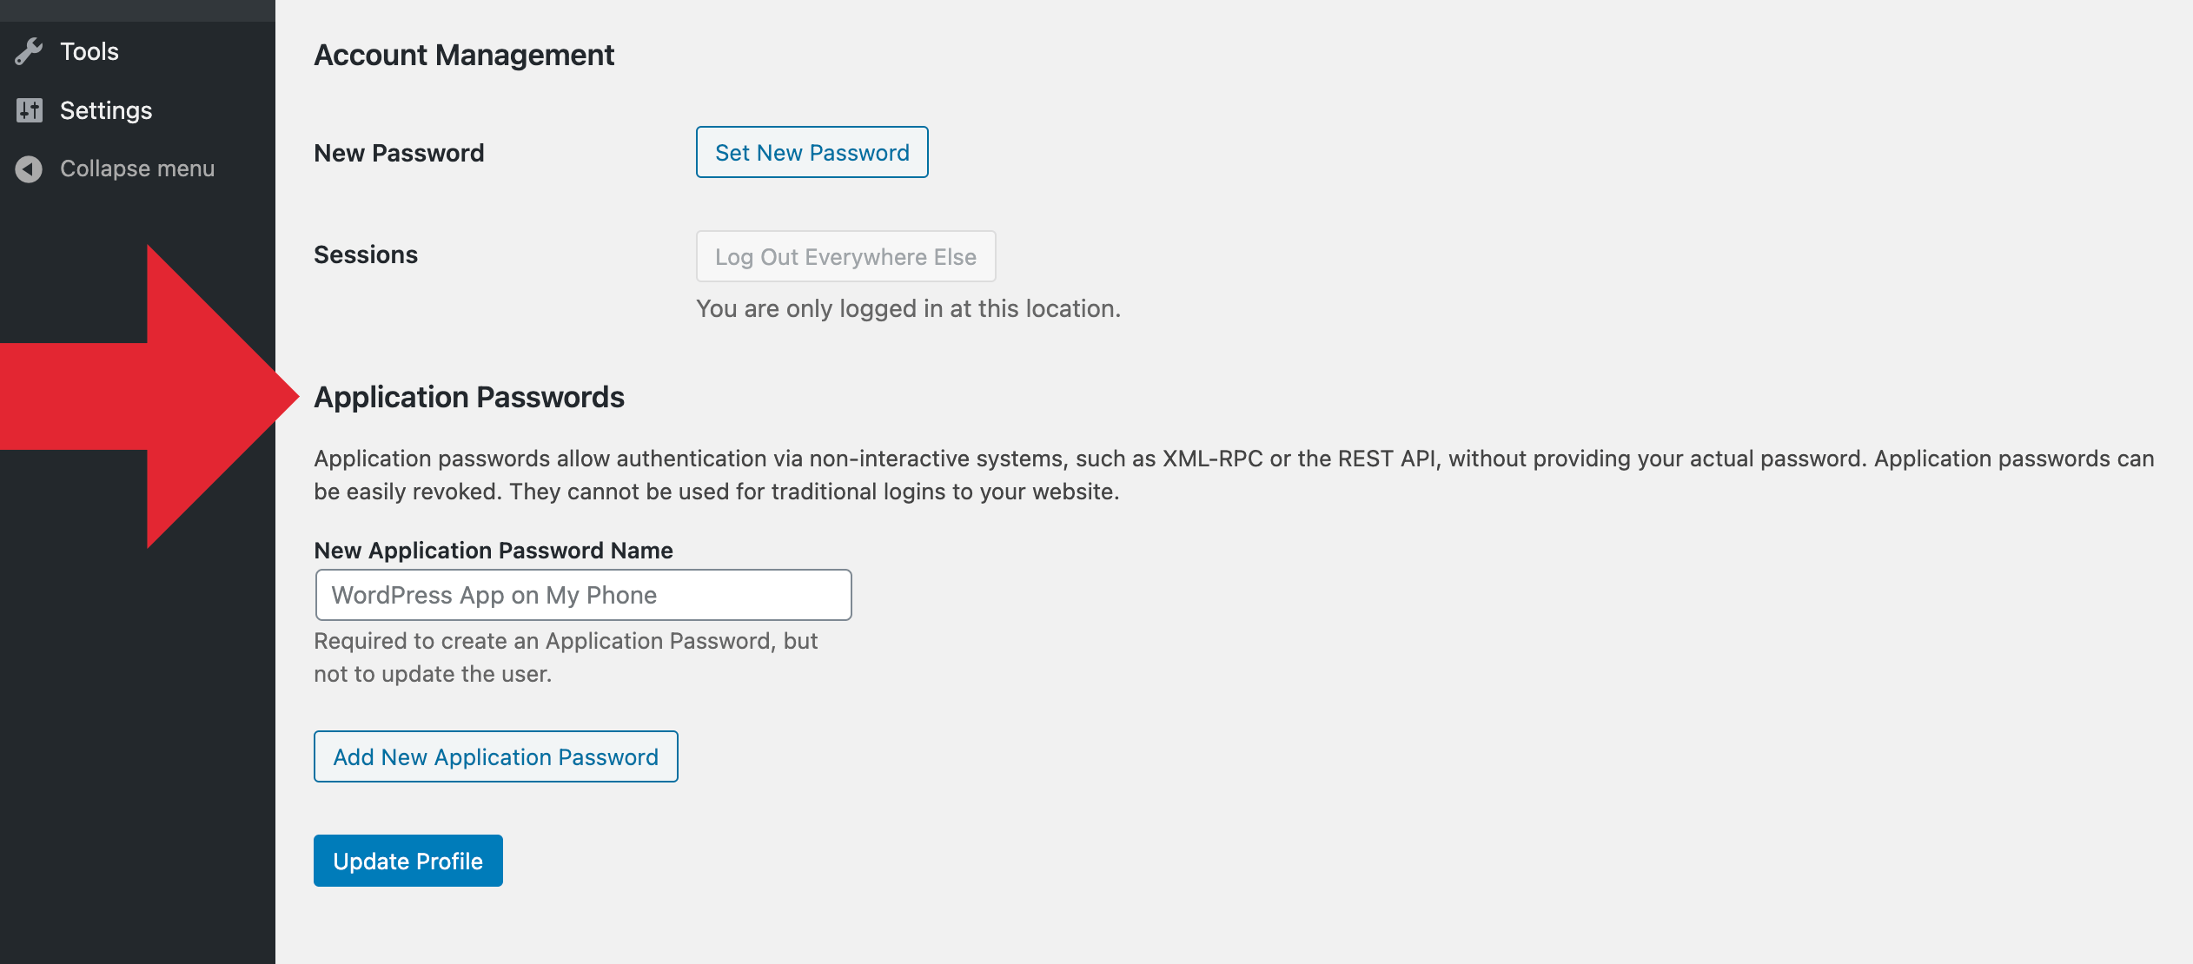This screenshot has height=964, width=2193.
Task: Collapse the admin sidebar menu
Action: pos(136,168)
